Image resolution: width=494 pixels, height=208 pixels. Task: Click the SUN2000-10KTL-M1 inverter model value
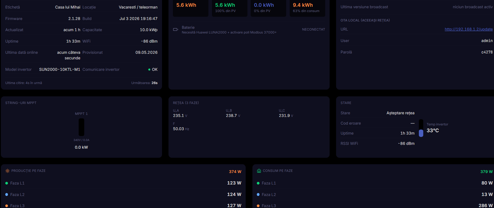(60, 69)
